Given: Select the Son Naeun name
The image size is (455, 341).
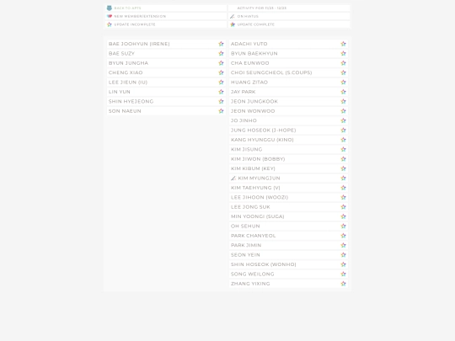Looking at the screenshot, I should coord(125,111).
